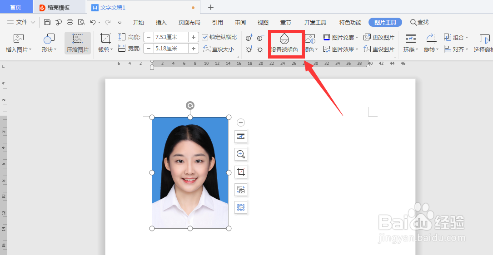493x255 pixels.
Task: Click the Print icon in quick toolbar
Action: pyautogui.click(x=70, y=22)
